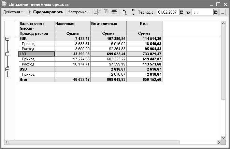
Task: Click the horizontal scrollbar right arrow
Action: click(218, 142)
